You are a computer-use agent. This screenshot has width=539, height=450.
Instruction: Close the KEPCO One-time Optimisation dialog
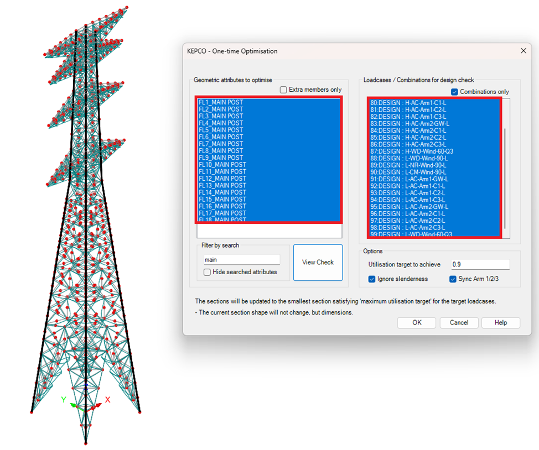pos(524,51)
